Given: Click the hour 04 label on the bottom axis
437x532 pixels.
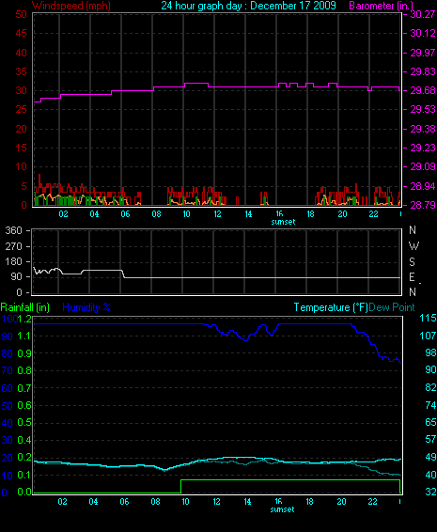Looking at the screenshot, I should point(93,502).
